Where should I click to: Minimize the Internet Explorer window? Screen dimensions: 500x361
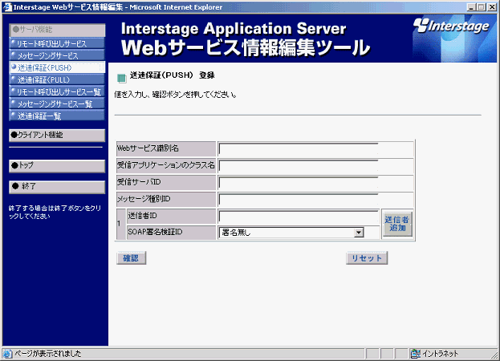coord(472,7)
